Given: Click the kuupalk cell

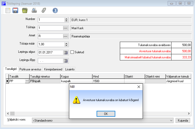Looking at the screenshot, I should click(76, 81).
